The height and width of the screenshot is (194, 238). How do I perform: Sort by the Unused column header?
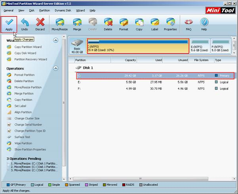tap(176, 60)
